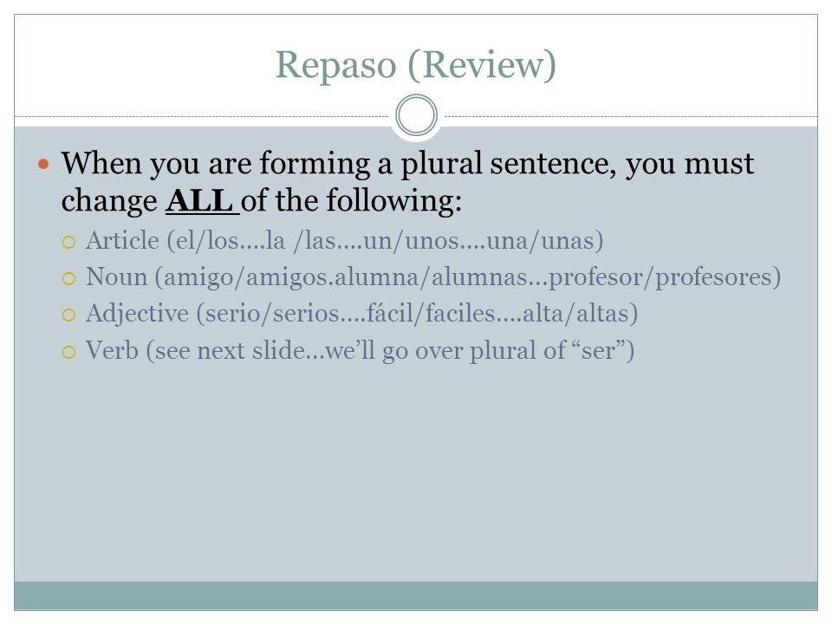Image resolution: width=832 pixels, height=624 pixels.
Task: Click the yellow circle bullet beside Article
Action: point(69,243)
